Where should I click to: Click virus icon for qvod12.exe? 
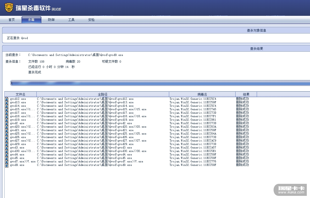pyautogui.click(x=7, y=99)
